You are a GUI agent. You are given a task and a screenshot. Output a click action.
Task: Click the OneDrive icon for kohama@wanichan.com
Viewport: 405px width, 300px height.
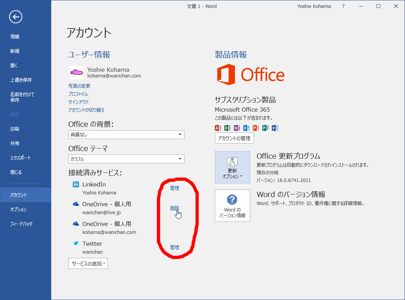coord(76,224)
